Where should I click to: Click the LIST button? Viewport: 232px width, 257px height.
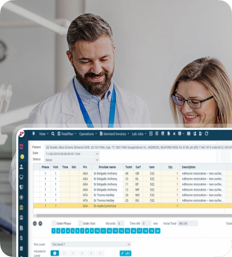point(125,253)
